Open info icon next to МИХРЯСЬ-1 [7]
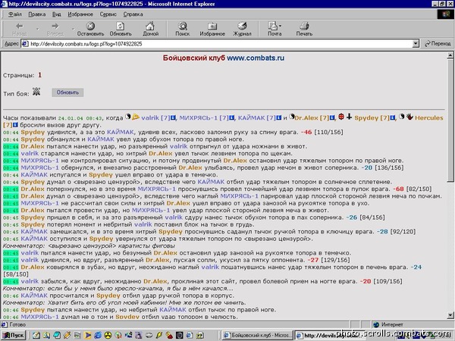Image resolution: width=455 pixels, height=341 pixels. [231, 117]
